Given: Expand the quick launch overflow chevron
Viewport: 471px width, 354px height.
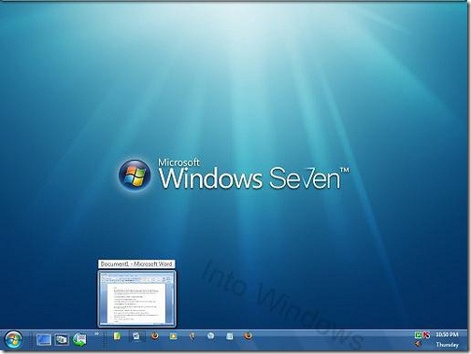Looking at the screenshot, I should [x=96, y=334].
